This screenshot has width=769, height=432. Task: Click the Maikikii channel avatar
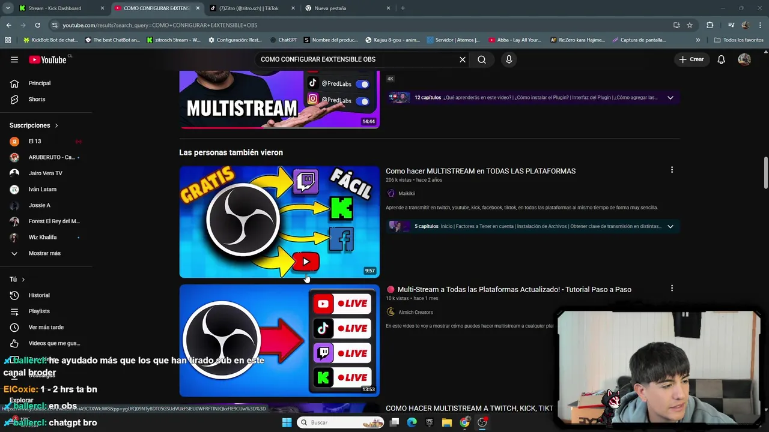[391, 193]
